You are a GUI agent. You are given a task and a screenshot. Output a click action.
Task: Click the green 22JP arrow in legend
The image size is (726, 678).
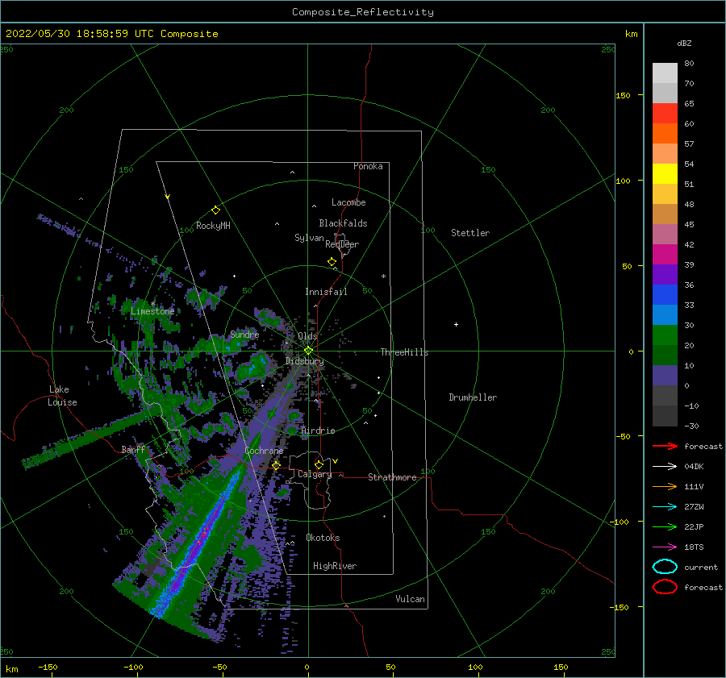[665, 526]
